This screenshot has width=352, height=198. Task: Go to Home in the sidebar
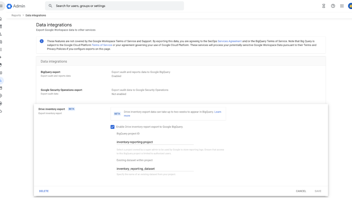(1, 19)
